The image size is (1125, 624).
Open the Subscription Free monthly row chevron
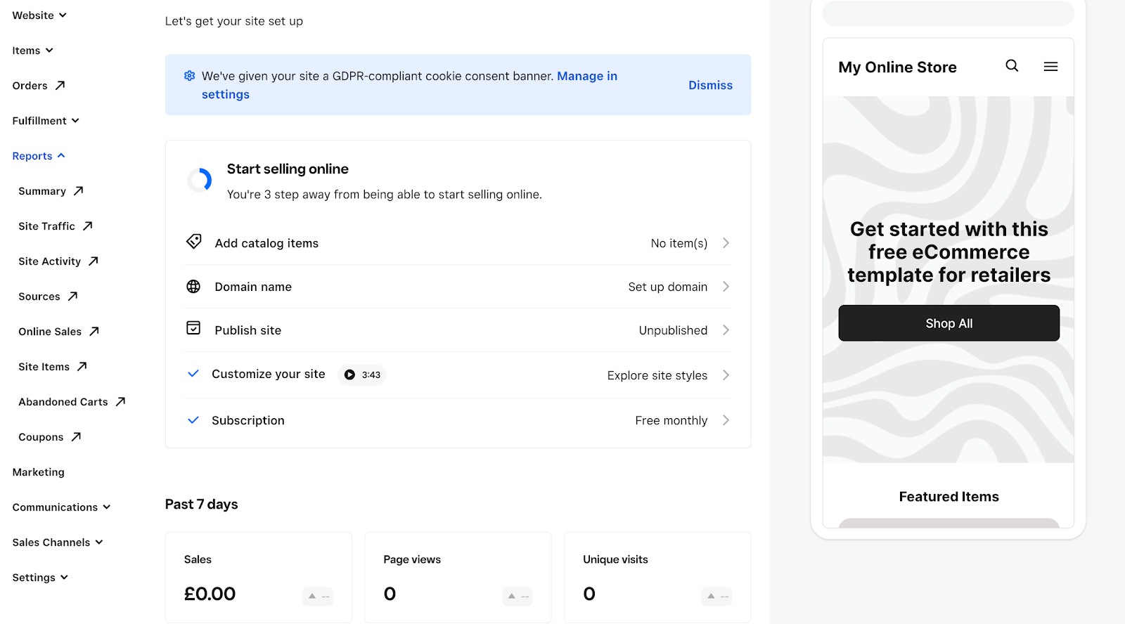(x=726, y=420)
